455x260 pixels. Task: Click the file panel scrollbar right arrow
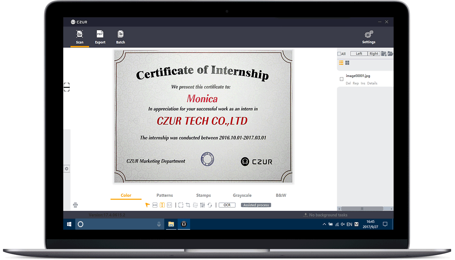coord(391,209)
